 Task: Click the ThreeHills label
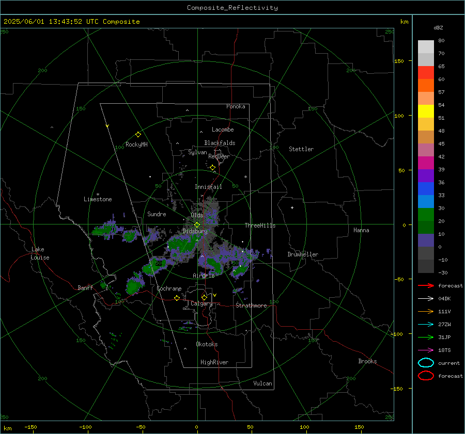click(260, 226)
